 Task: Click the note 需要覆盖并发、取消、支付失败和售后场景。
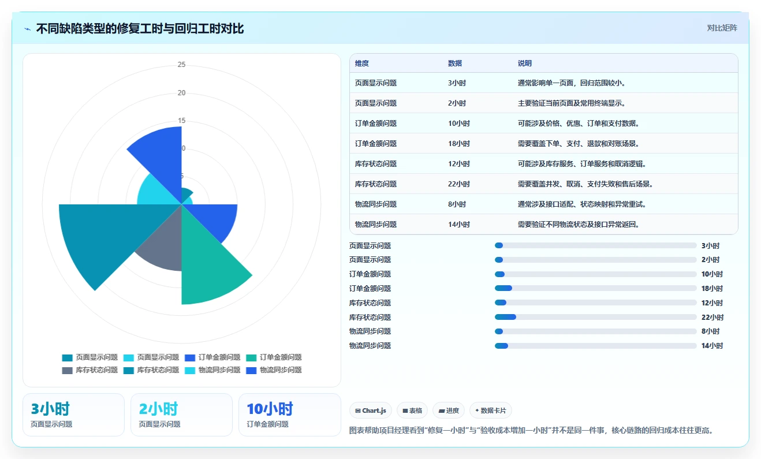(585, 184)
